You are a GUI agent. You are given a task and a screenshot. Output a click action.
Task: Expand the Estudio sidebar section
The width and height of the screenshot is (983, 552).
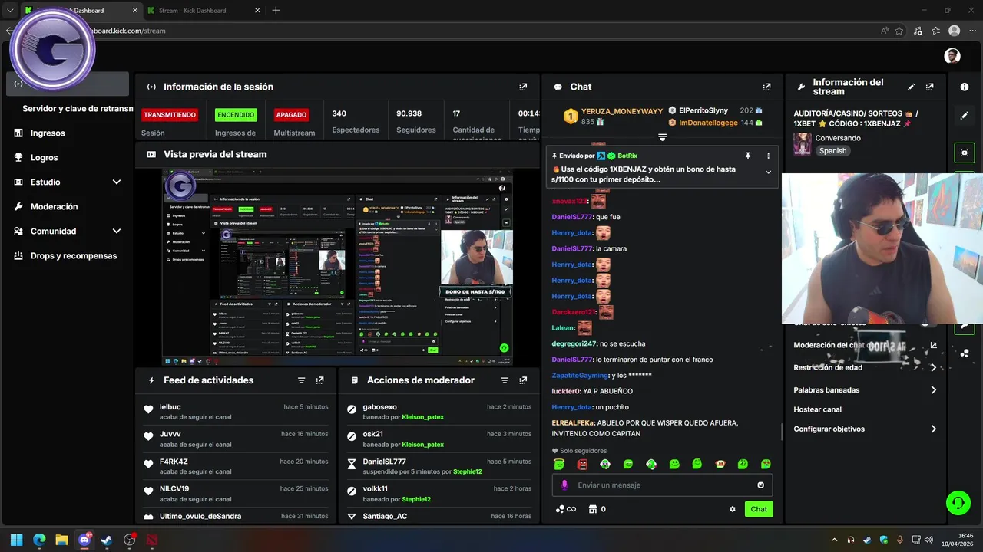point(117,182)
